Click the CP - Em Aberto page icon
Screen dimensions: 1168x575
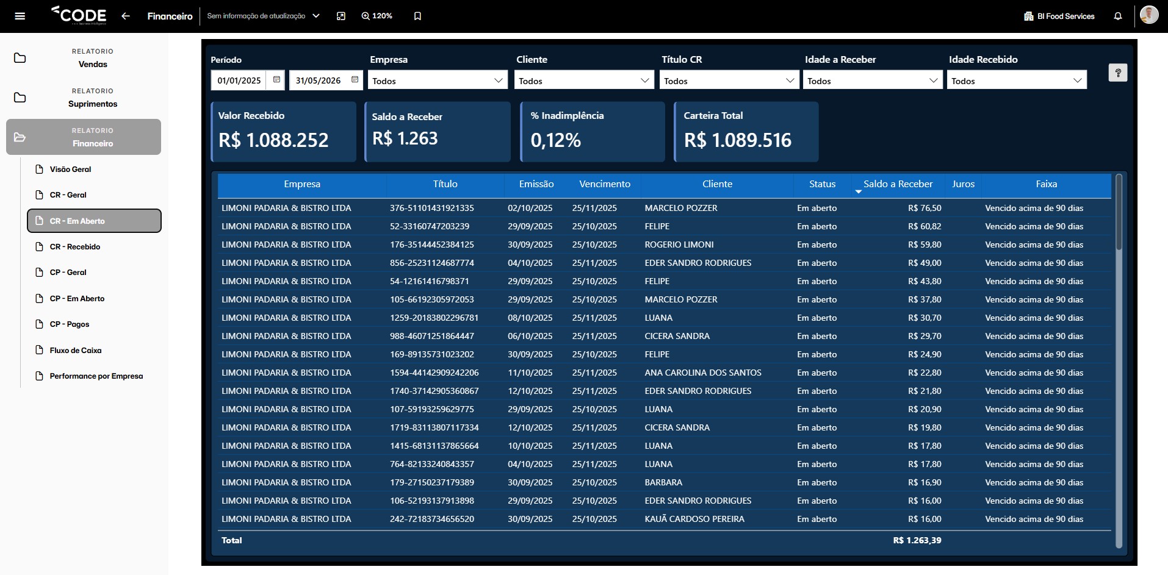(40, 299)
